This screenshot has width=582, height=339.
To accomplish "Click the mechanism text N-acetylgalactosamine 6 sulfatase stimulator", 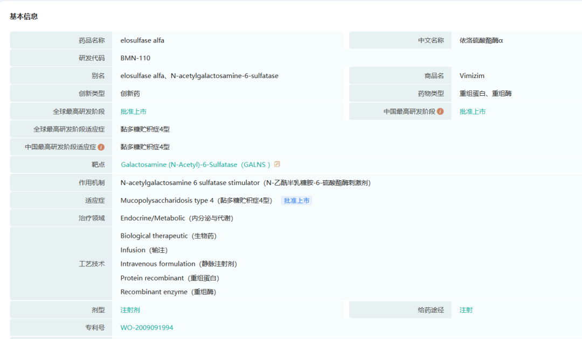I will tap(190, 182).
